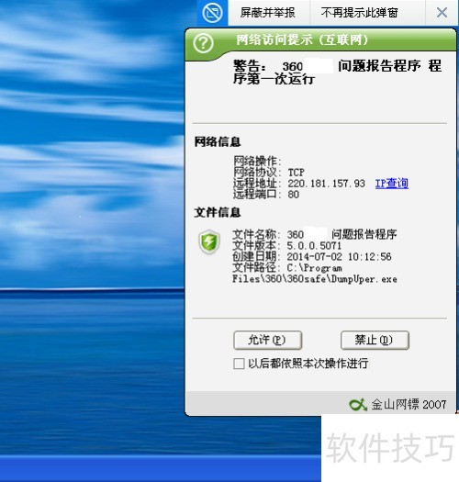This screenshot has height=482, width=459.
Task: Click the DumpUper.exe file path text
Action: 315,274
